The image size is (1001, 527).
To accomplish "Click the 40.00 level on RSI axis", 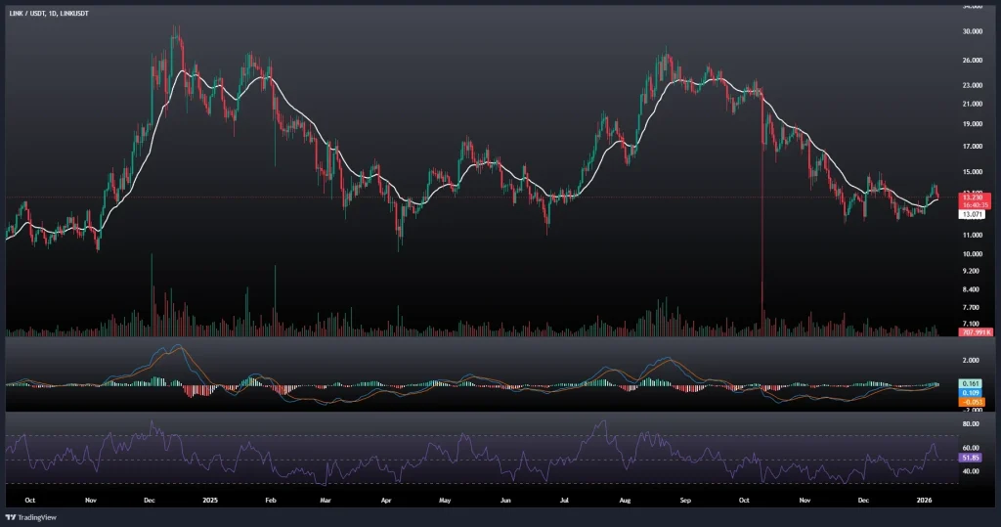I will tap(972, 471).
